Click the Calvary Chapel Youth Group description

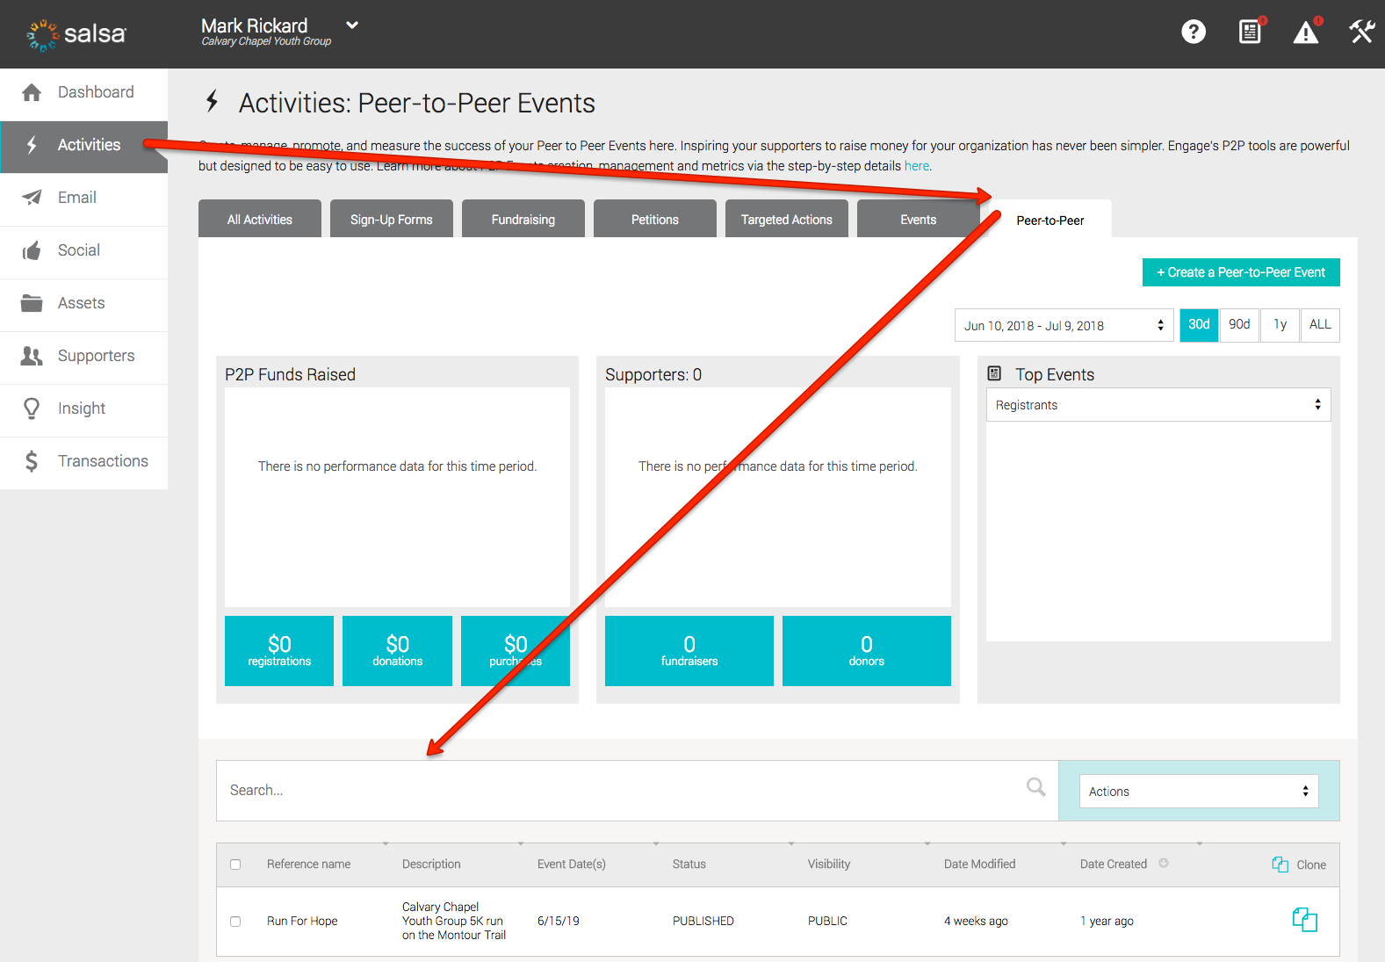(x=454, y=922)
